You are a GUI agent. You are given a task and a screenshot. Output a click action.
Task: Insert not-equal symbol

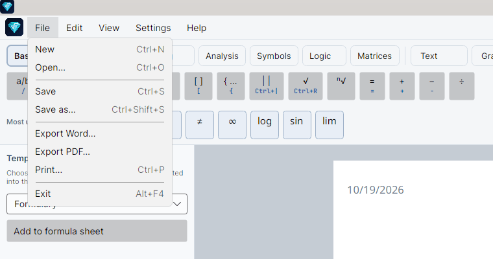[200, 124]
